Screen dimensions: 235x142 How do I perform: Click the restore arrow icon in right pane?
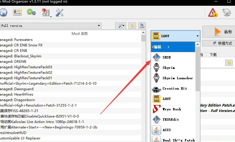click(x=229, y=63)
